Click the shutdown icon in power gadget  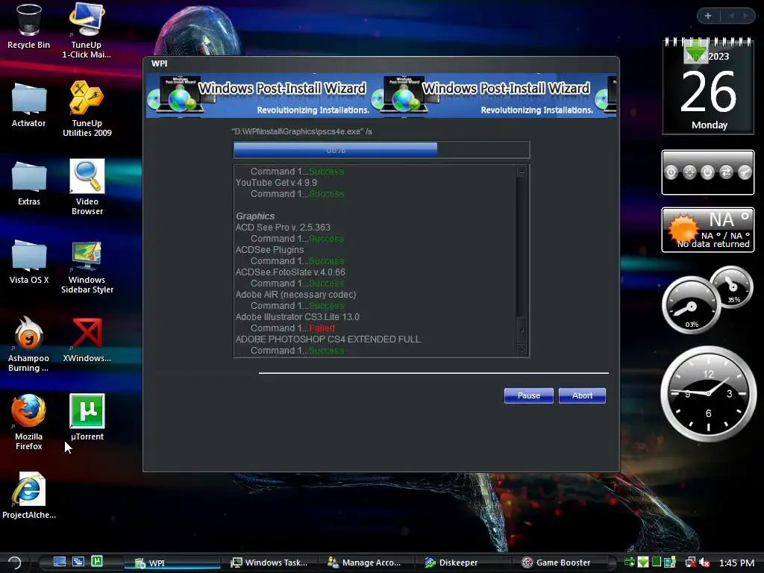(671, 172)
